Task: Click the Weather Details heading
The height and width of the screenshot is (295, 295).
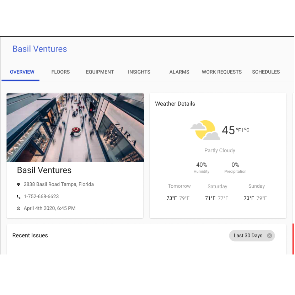Action: click(x=175, y=104)
